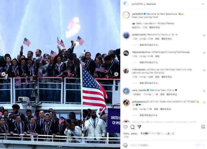Like the tokyorandomcar comment

(x=204, y=53)
